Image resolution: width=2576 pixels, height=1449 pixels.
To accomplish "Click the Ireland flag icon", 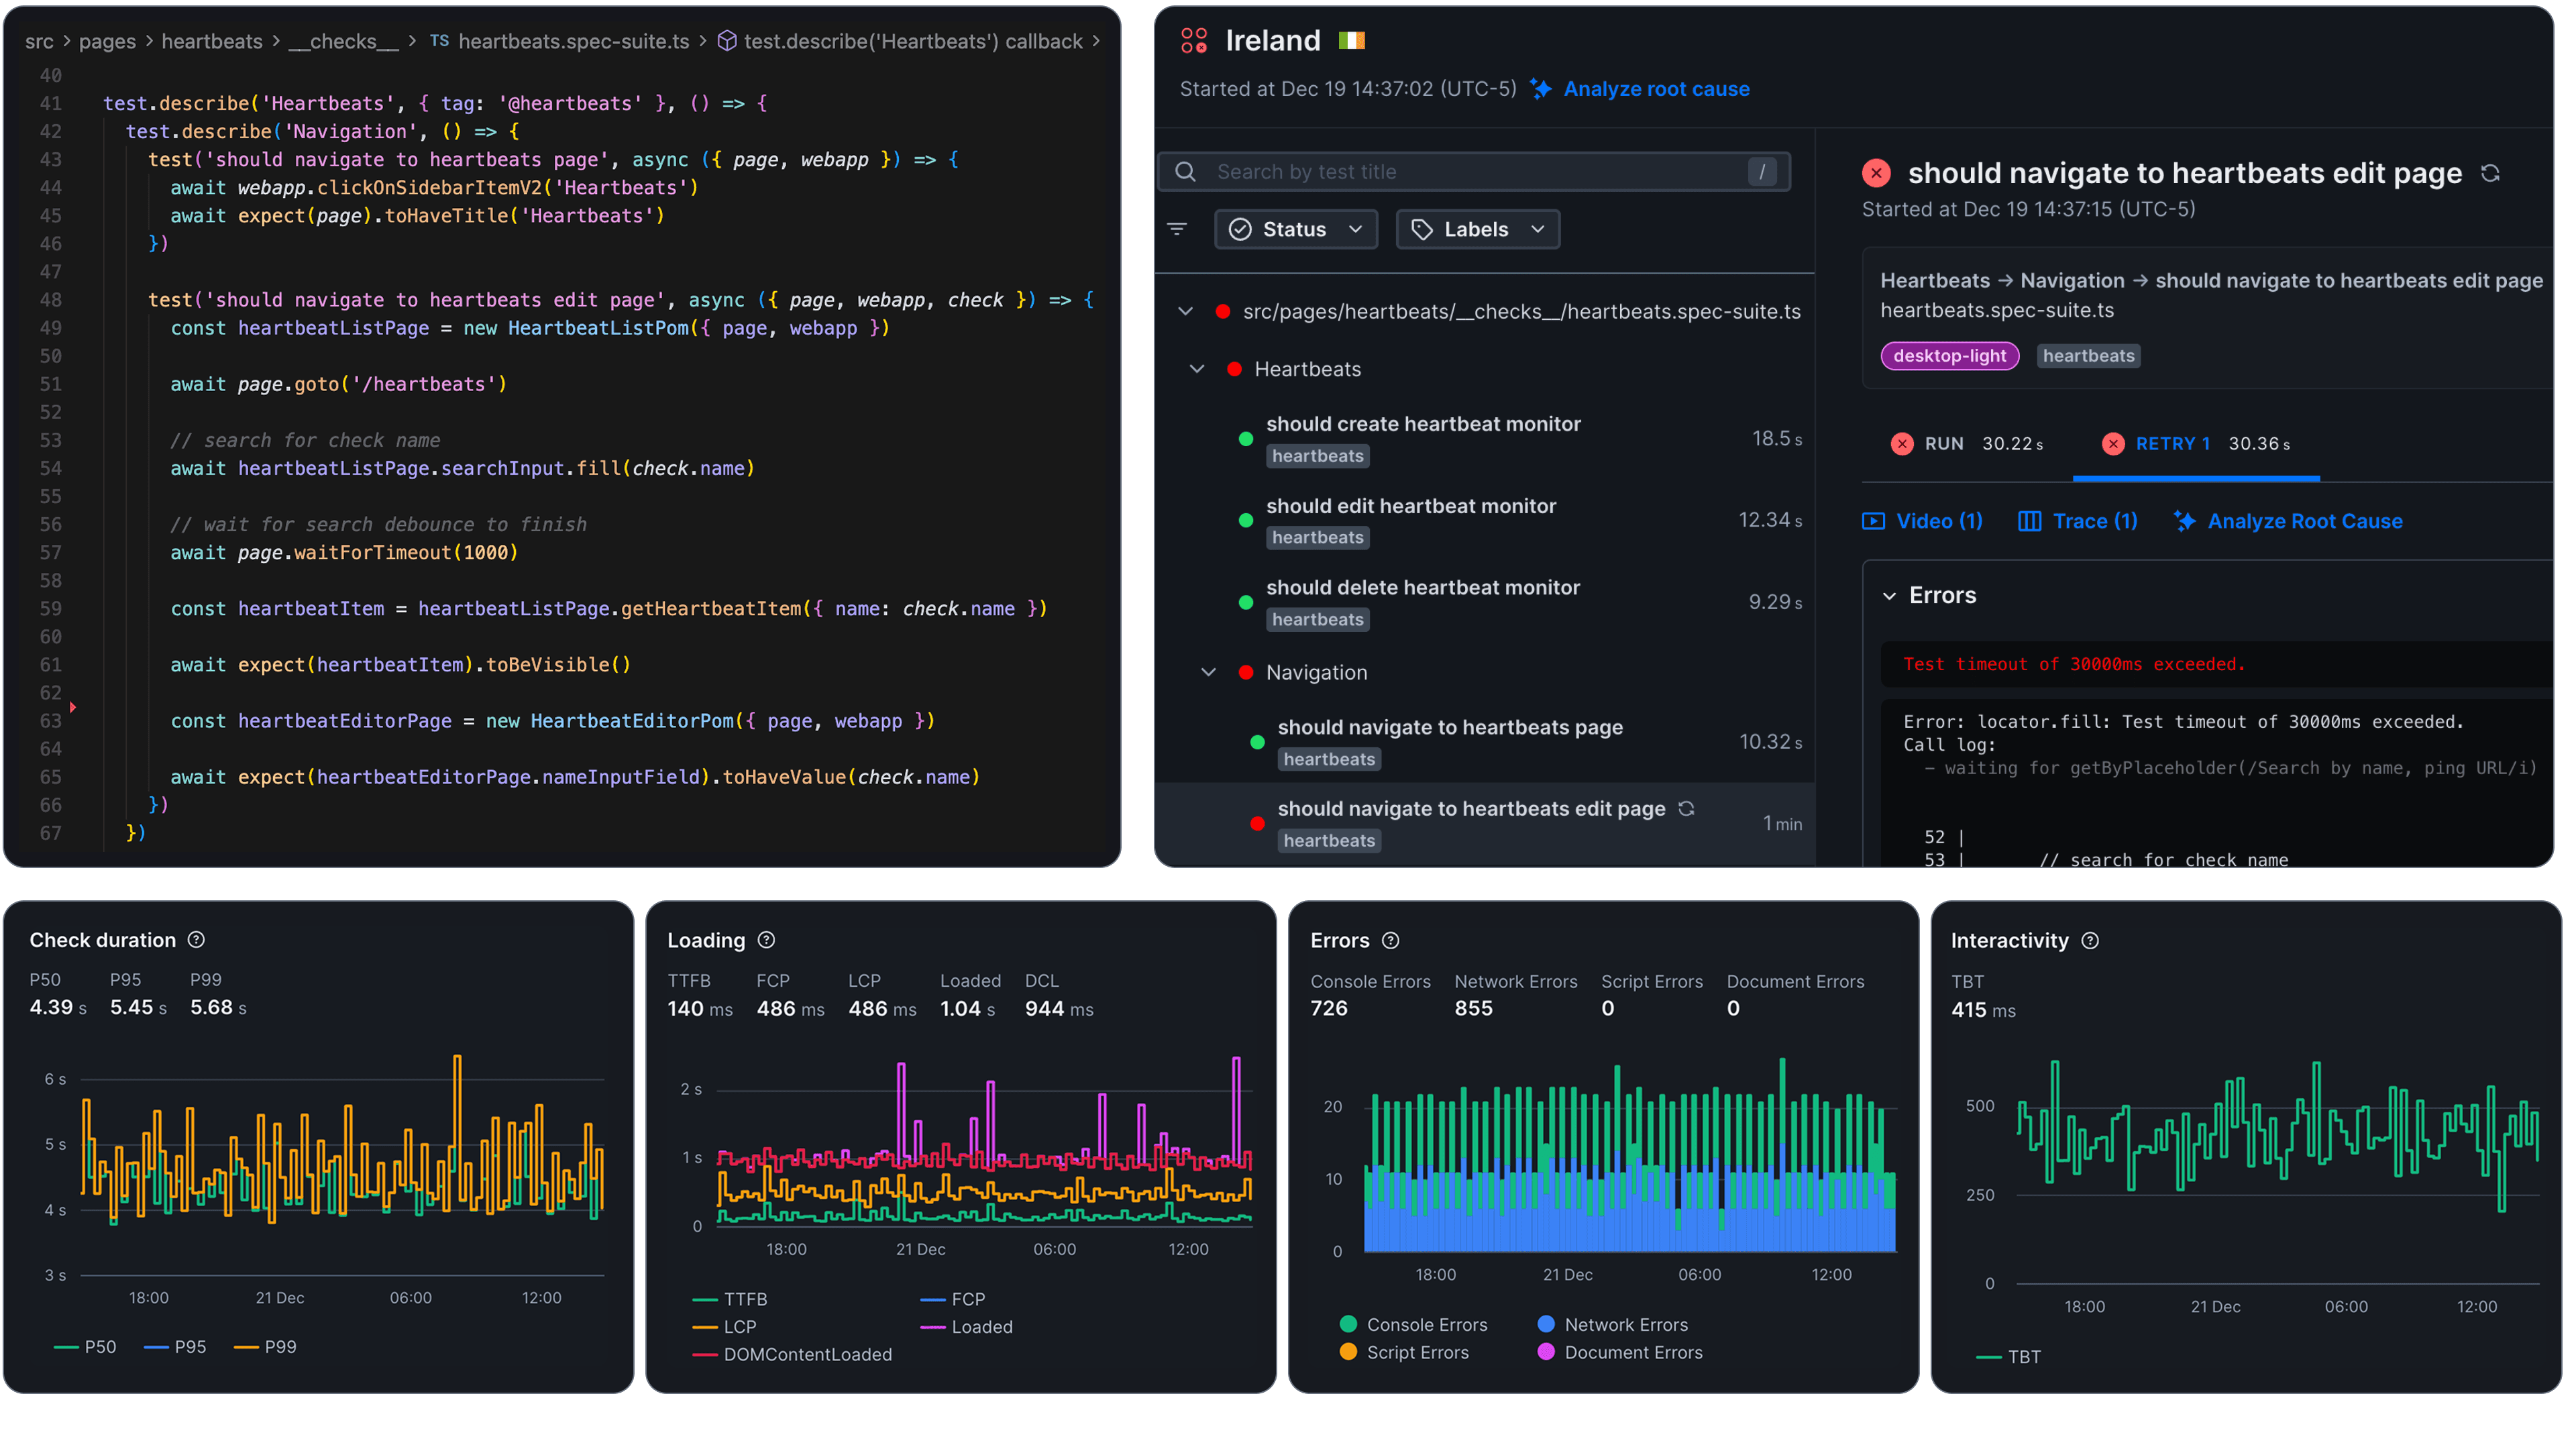I will [x=1352, y=40].
